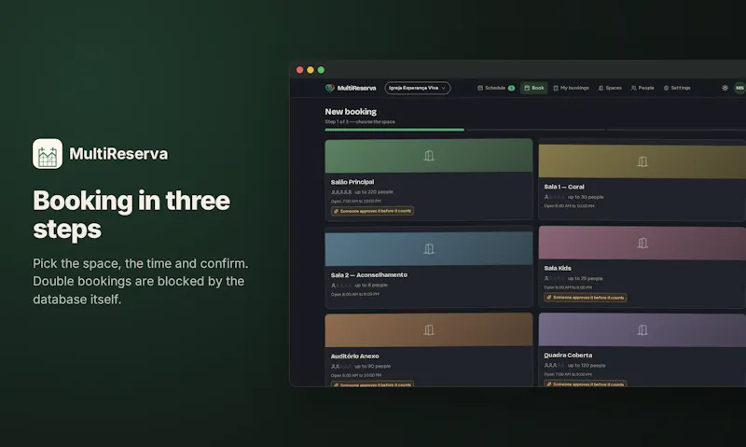Click approval badge on Sala Kids card
Image resolution: width=746 pixels, height=447 pixels.
(x=586, y=298)
